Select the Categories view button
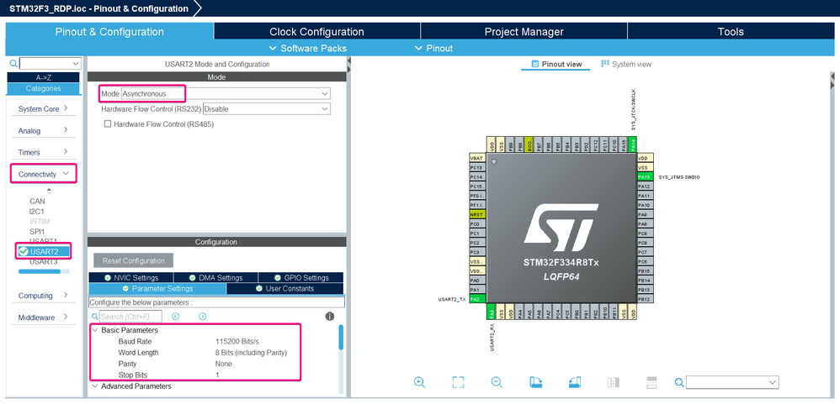This screenshot has height=404, width=840. (x=44, y=89)
